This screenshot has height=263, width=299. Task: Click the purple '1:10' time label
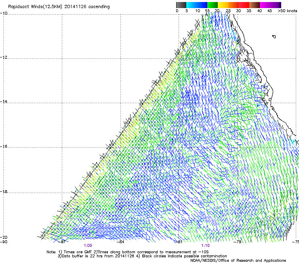pyautogui.click(x=205, y=246)
